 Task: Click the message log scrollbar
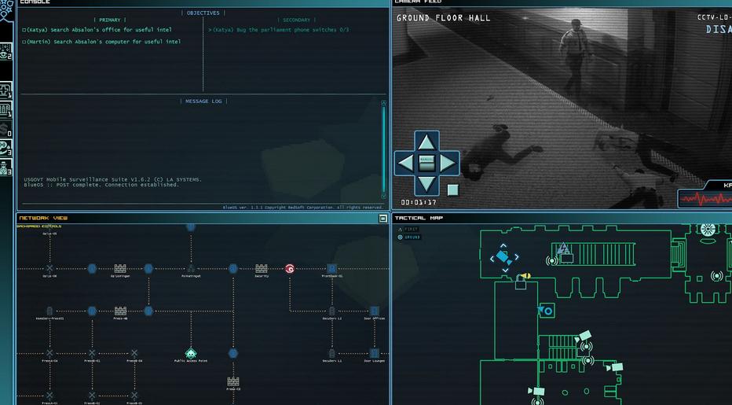click(384, 149)
